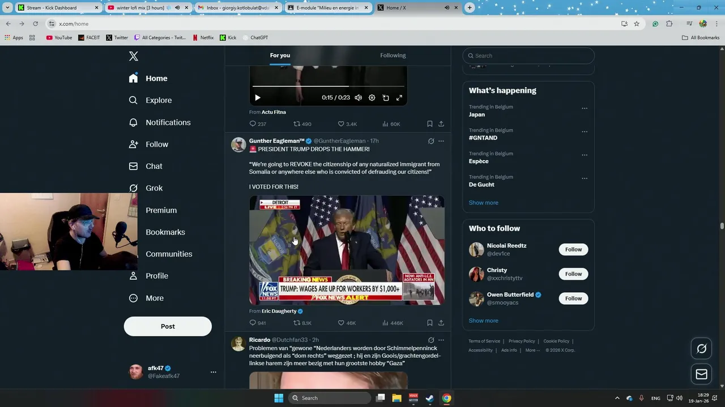Open Profile page from sidebar
The image size is (725, 407).
[x=148, y=276]
